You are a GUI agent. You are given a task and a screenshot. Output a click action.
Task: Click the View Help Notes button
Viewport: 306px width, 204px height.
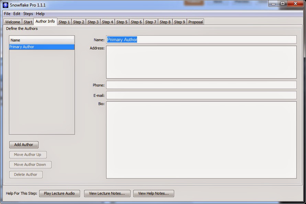click(x=154, y=193)
